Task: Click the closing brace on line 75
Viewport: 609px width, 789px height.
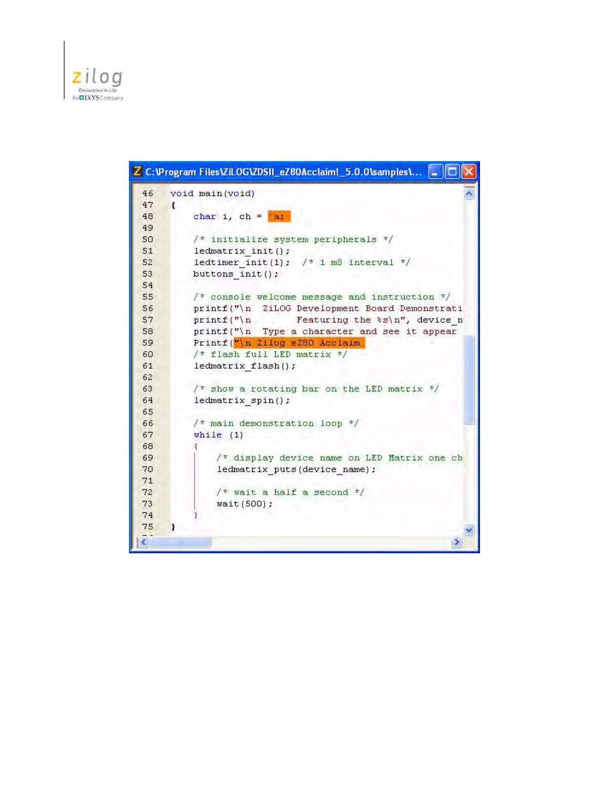Action: click(173, 527)
